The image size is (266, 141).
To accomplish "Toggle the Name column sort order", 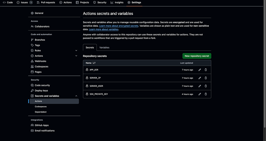I will click(94, 63).
